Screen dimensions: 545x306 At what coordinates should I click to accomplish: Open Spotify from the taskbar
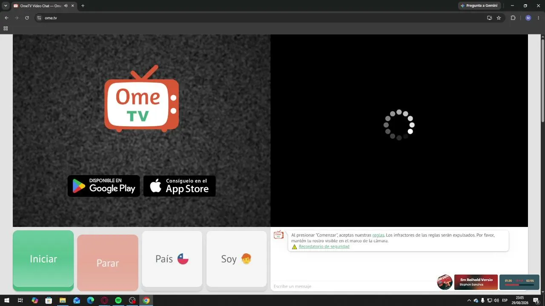click(118, 300)
